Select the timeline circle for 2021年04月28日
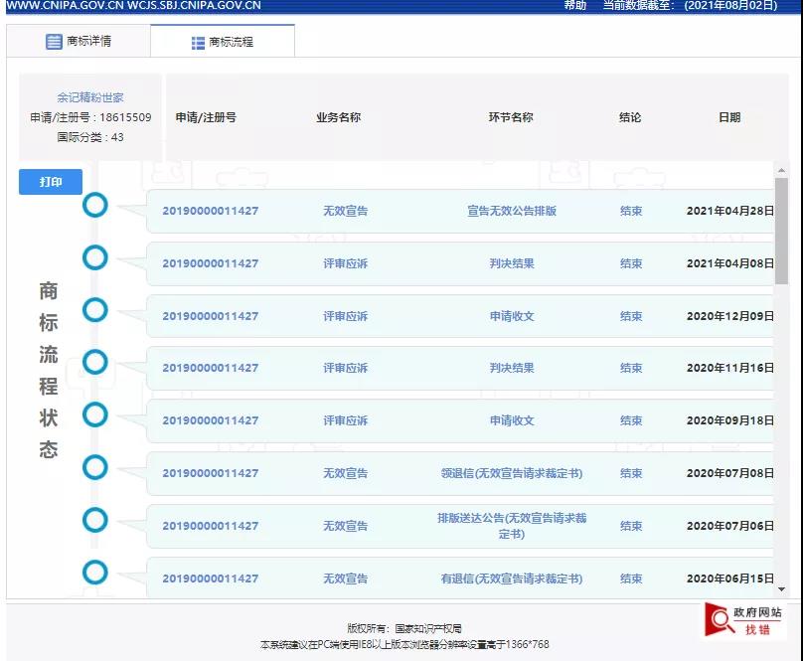Image resolution: width=803 pixels, height=661 pixels. pos(95,205)
